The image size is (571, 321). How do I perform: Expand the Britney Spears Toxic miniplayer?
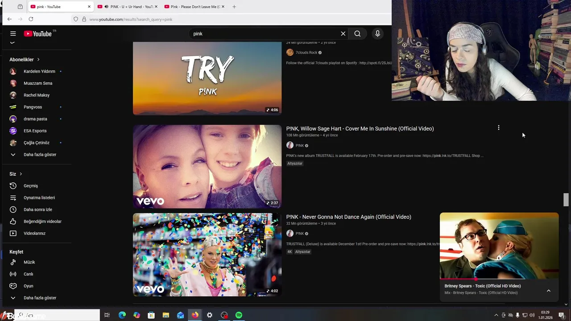coord(549,291)
